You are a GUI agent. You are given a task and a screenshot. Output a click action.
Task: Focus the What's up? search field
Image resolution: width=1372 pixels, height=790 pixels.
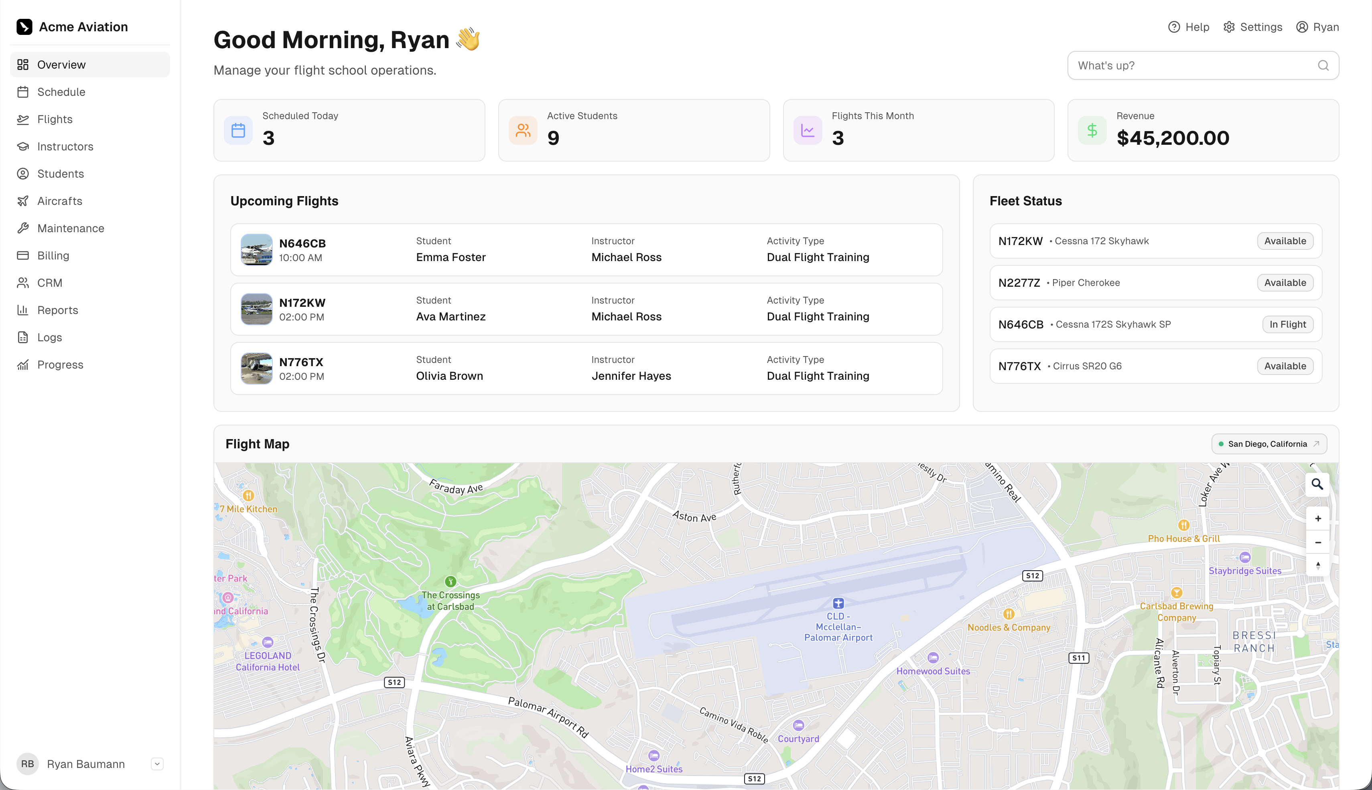[1203, 66]
